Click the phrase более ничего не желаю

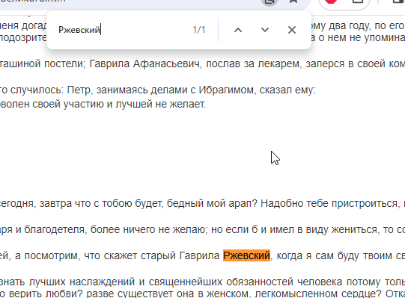point(149,229)
